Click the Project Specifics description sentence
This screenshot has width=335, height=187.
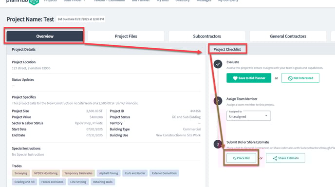tap(75, 103)
